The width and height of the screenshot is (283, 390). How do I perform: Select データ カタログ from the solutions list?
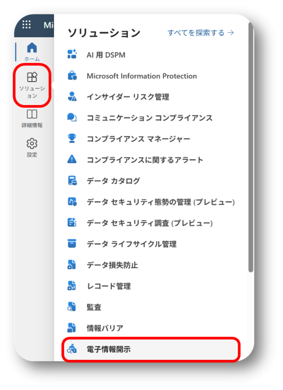point(113,181)
